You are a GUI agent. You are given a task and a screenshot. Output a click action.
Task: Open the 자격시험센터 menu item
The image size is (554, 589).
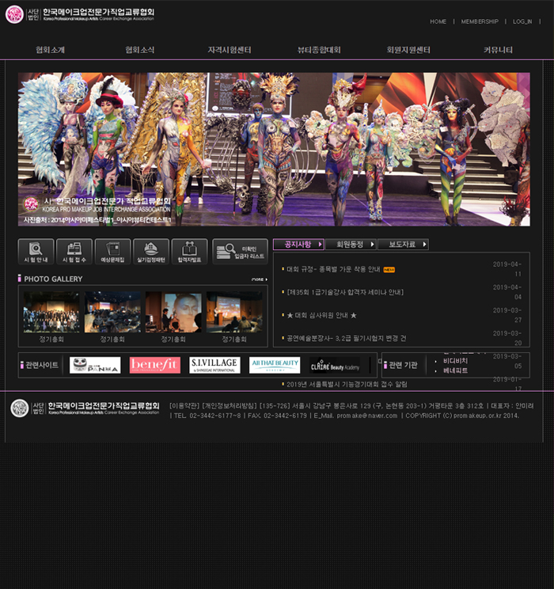230,50
